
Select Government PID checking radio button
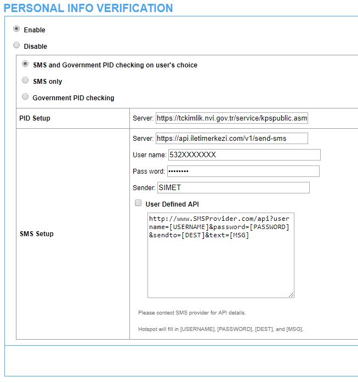pos(25,97)
